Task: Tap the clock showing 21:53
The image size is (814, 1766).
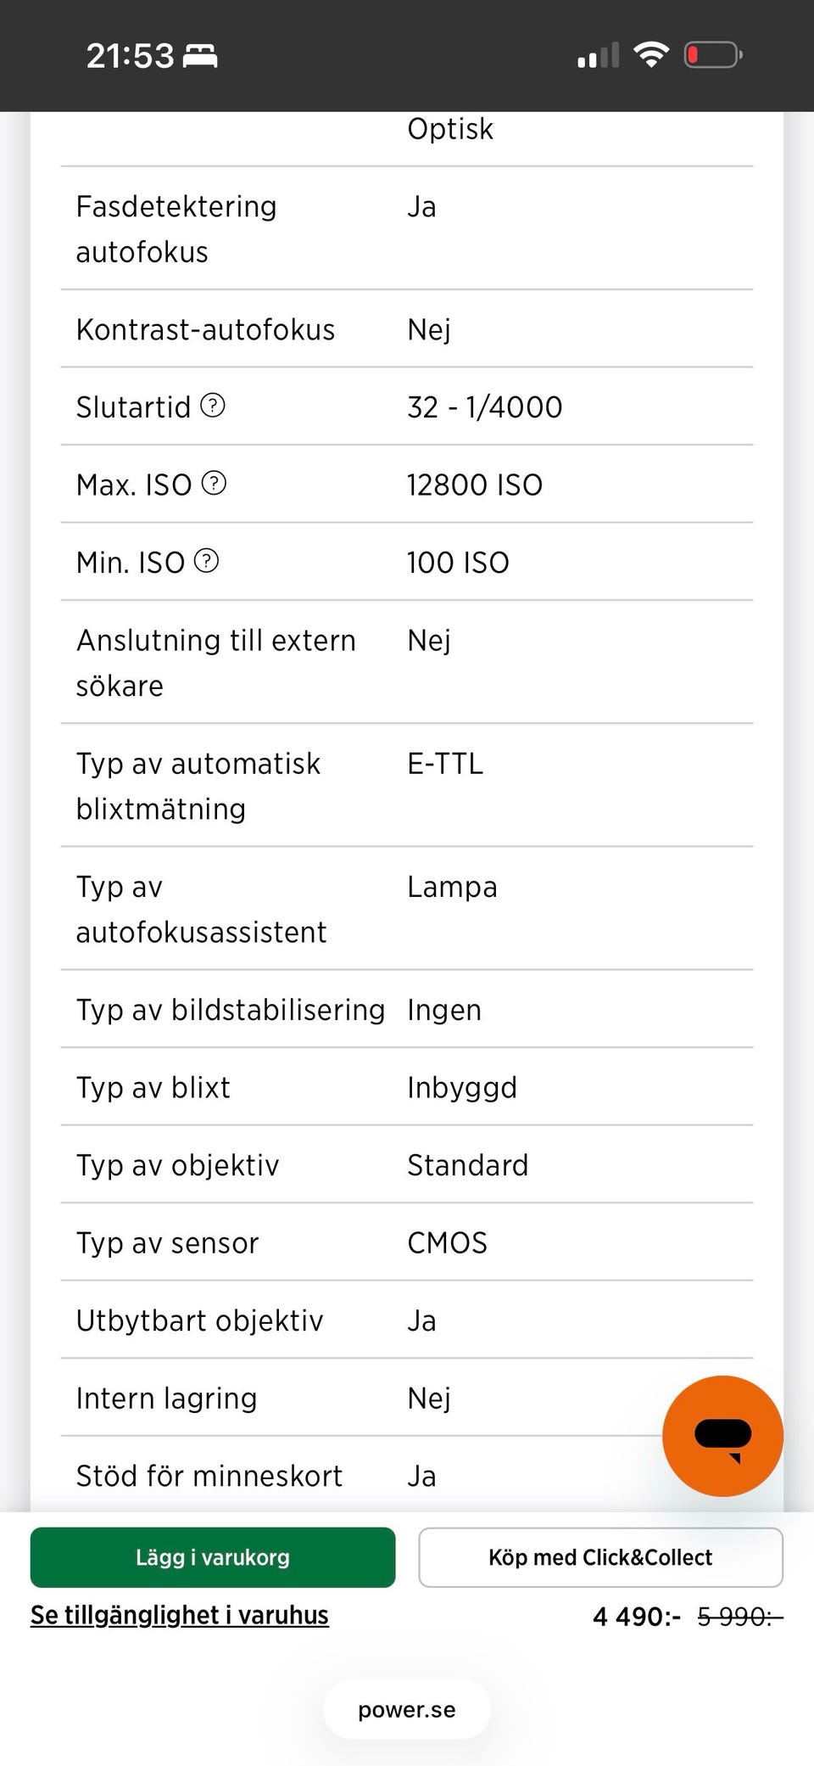Action: (130, 56)
